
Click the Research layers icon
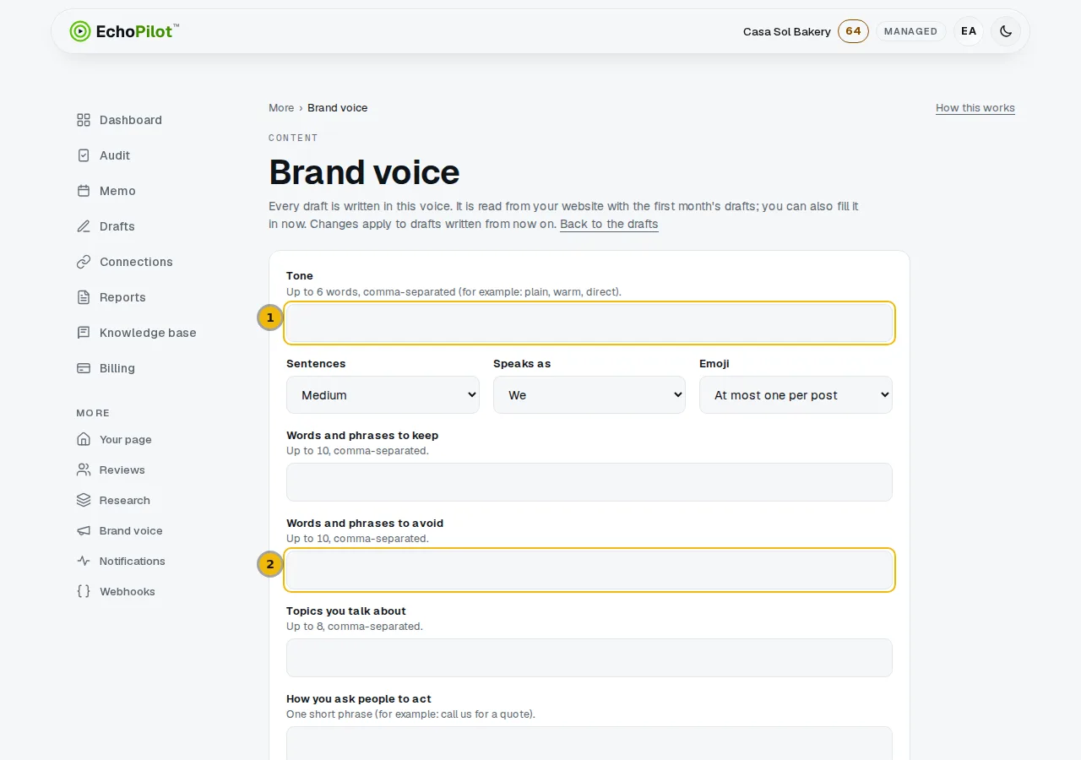84,500
